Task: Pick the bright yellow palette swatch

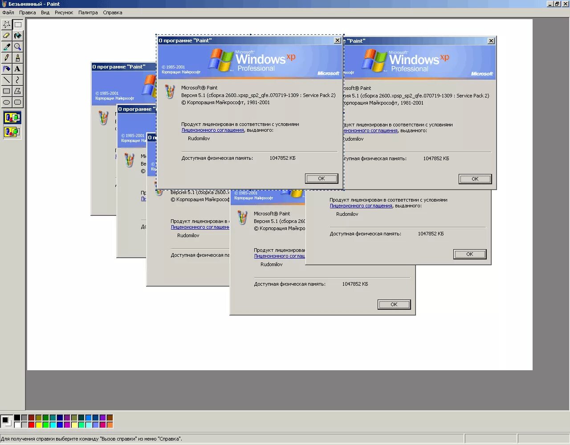Action: tap(38, 425)
